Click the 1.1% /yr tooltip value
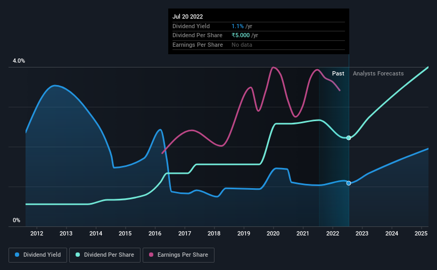437x270 pixels. 242,26
